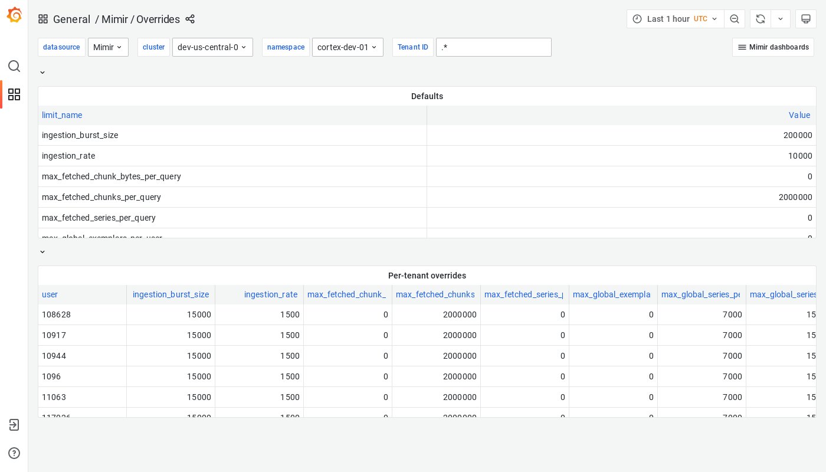Share the dashboard via the share icon

(190, 19)
